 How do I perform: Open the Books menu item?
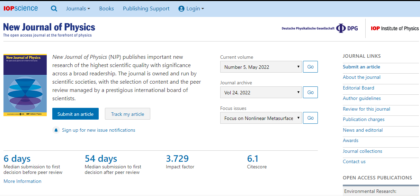click(106, 9)
